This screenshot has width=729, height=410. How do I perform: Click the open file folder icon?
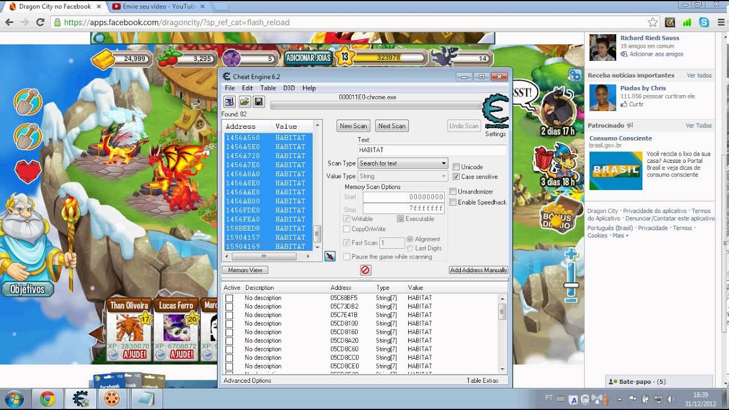tap(244, 102)
